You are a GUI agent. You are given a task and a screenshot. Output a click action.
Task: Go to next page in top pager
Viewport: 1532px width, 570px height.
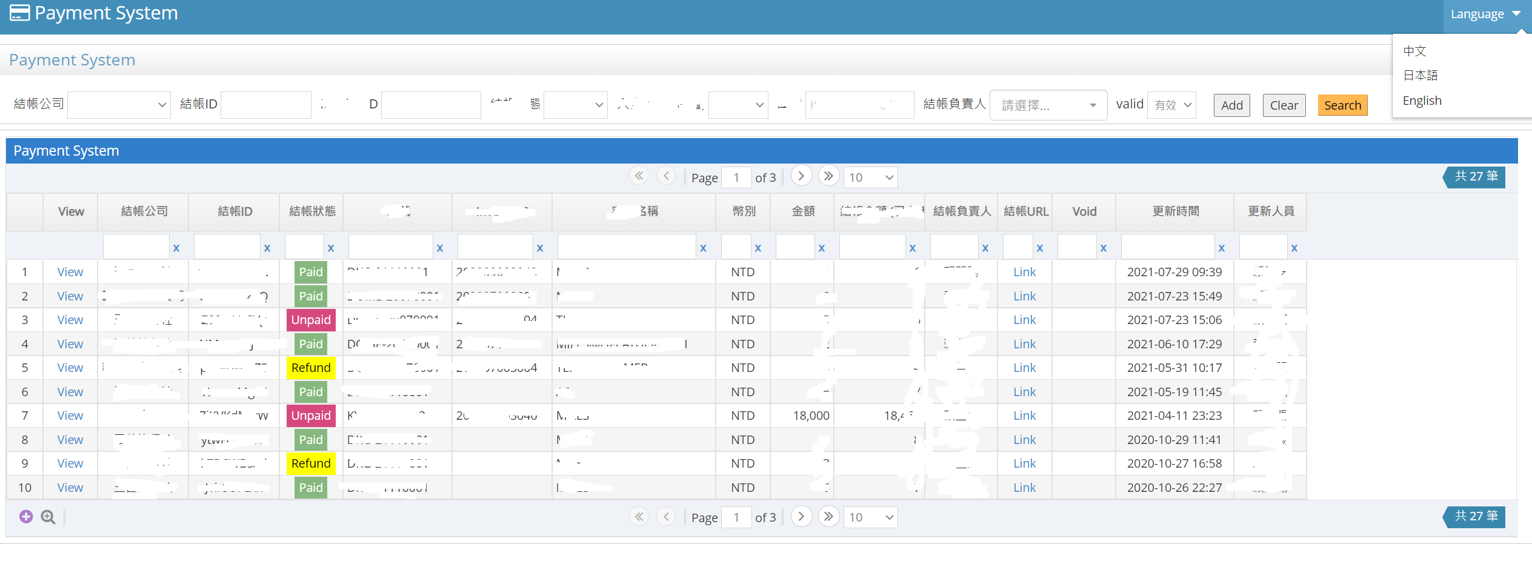[x=801, y=176]
